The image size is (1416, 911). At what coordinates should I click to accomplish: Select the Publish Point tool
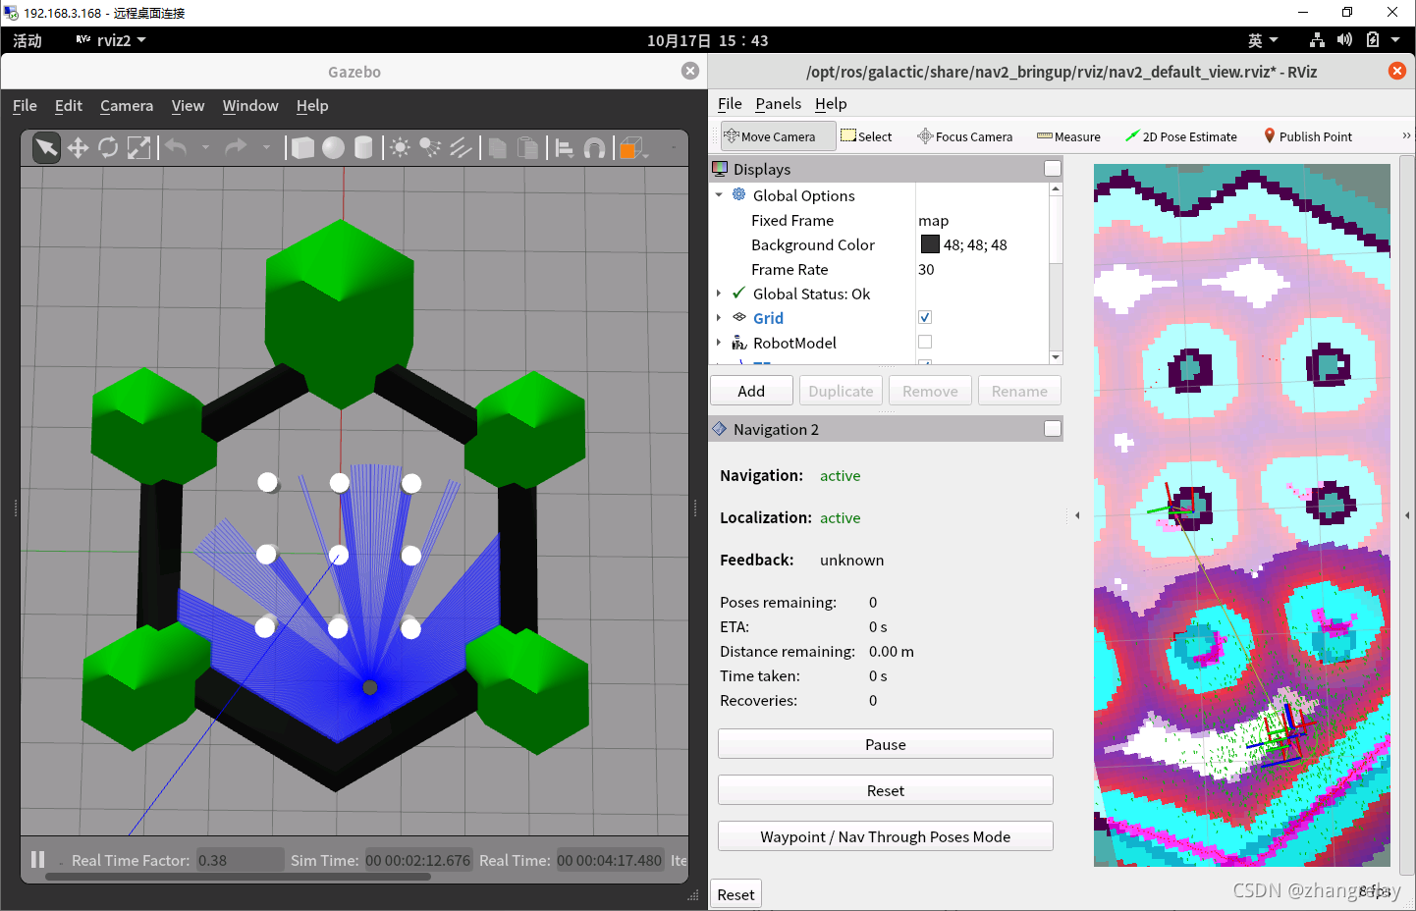coord(1307,136)
